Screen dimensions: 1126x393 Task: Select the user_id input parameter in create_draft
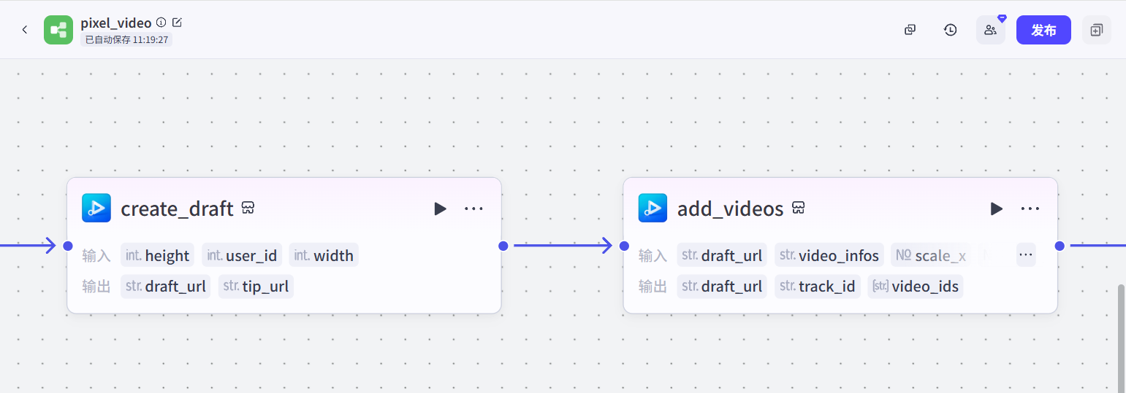(x=242, y=255)
